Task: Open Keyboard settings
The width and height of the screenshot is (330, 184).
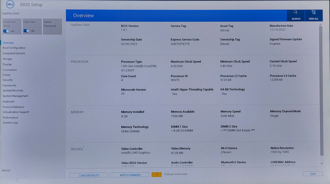Action: [8, 101]
